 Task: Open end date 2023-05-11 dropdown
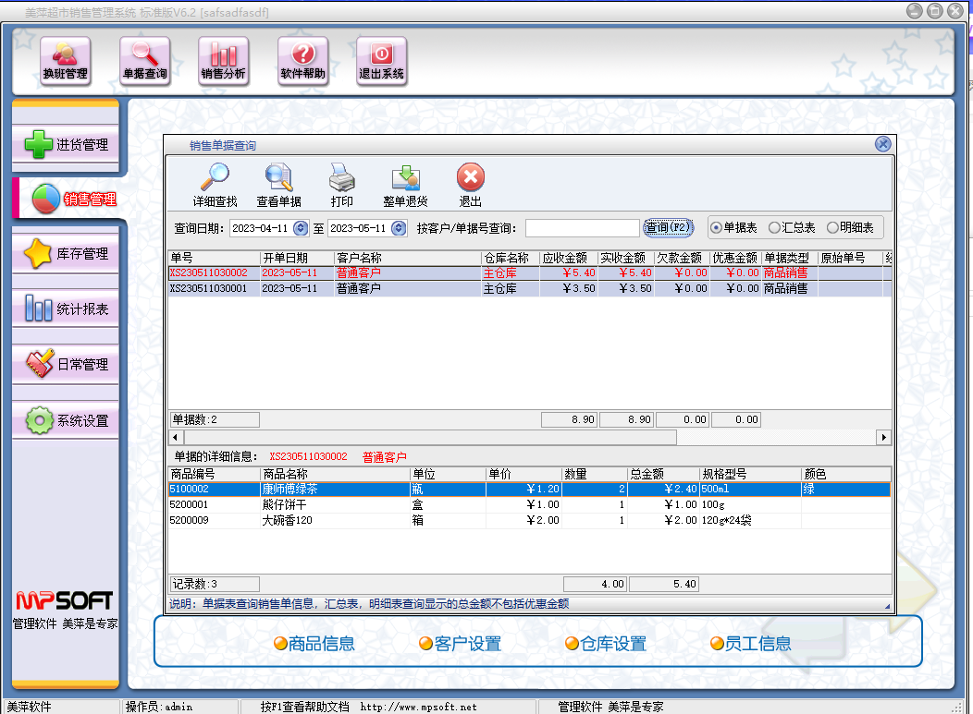coord(399,228)
